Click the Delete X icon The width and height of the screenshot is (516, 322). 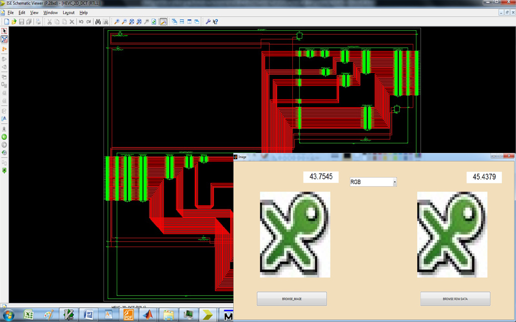pyautogui.click(x=72, y=22)
